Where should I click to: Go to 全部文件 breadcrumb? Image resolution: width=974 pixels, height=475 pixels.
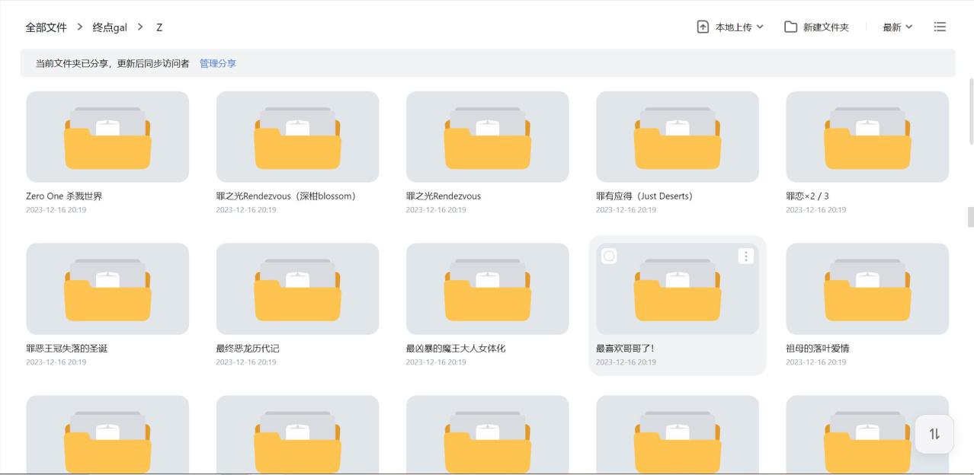tap(46, 27)
